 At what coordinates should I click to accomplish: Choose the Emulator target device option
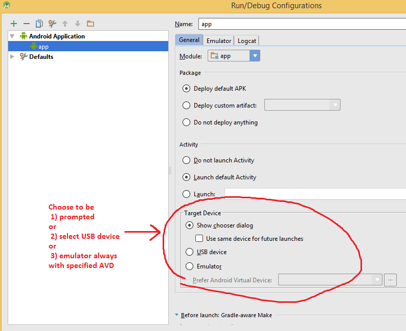[x=189, y=266]
